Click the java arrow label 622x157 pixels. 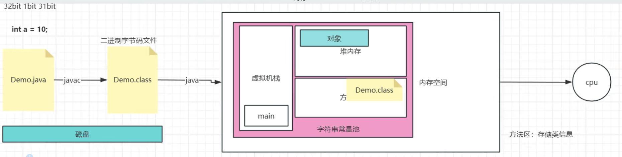(192, 80)
